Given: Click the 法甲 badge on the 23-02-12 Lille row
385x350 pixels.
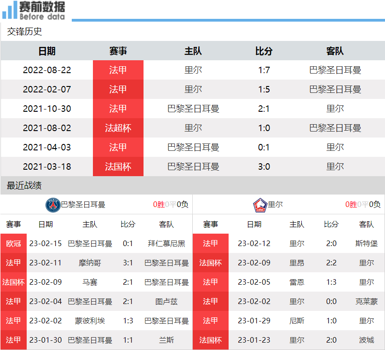Looking at the screenshot, I should 211,243.
